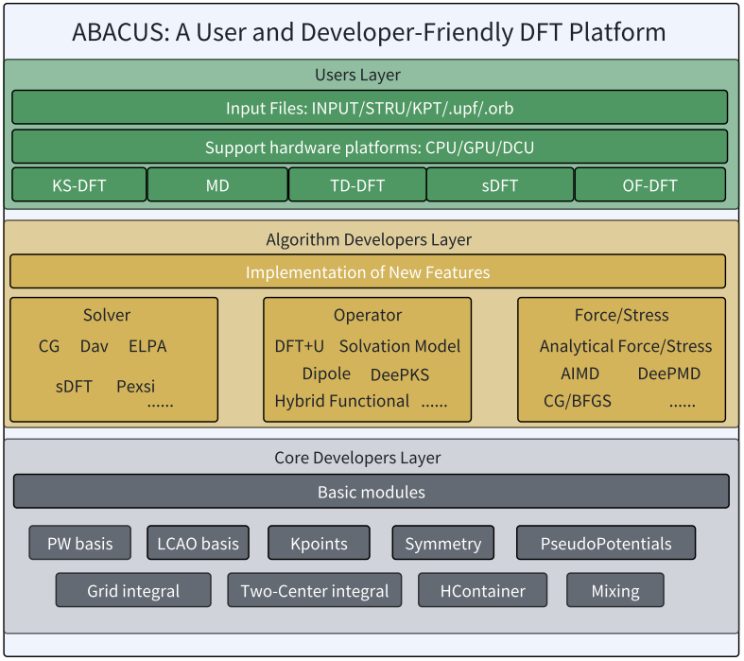Select the Two-Center integral module
The height and width of the screenshot is (661, 744).
pyautogui.click(x=315, y=590)
